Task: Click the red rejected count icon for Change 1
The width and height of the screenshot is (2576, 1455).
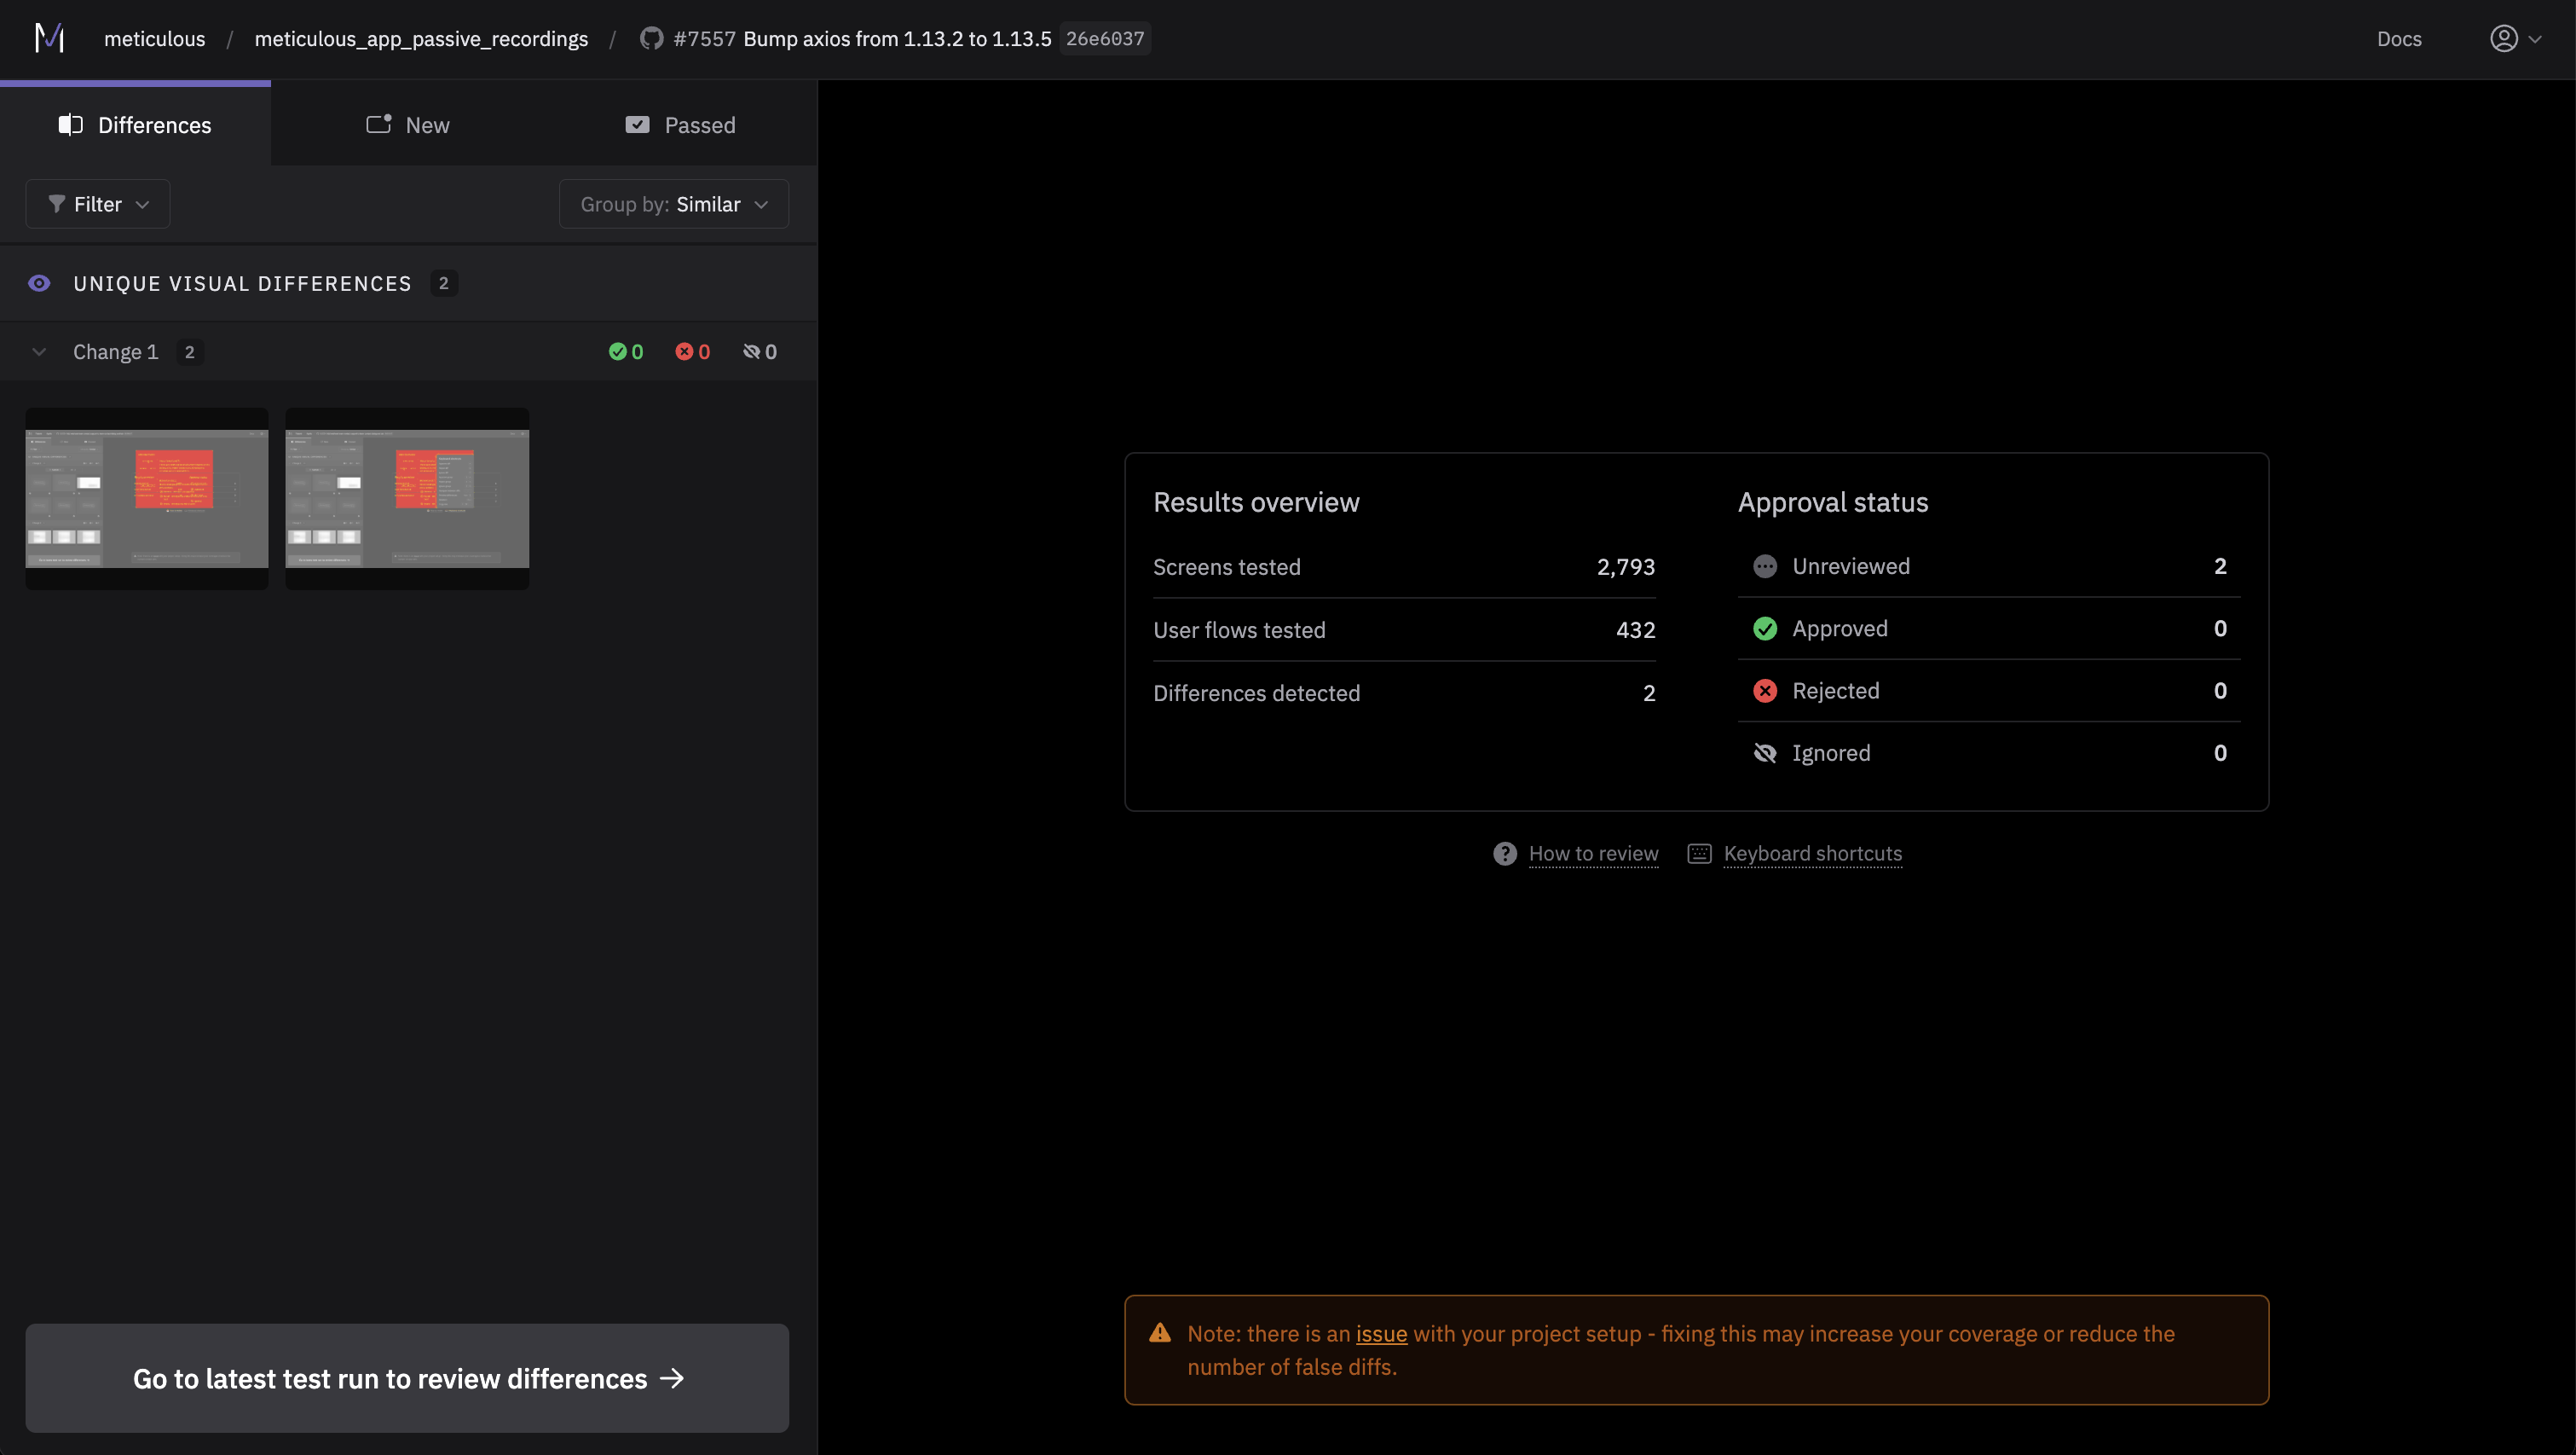Action: pyautogui.click(x=684, y=351)
